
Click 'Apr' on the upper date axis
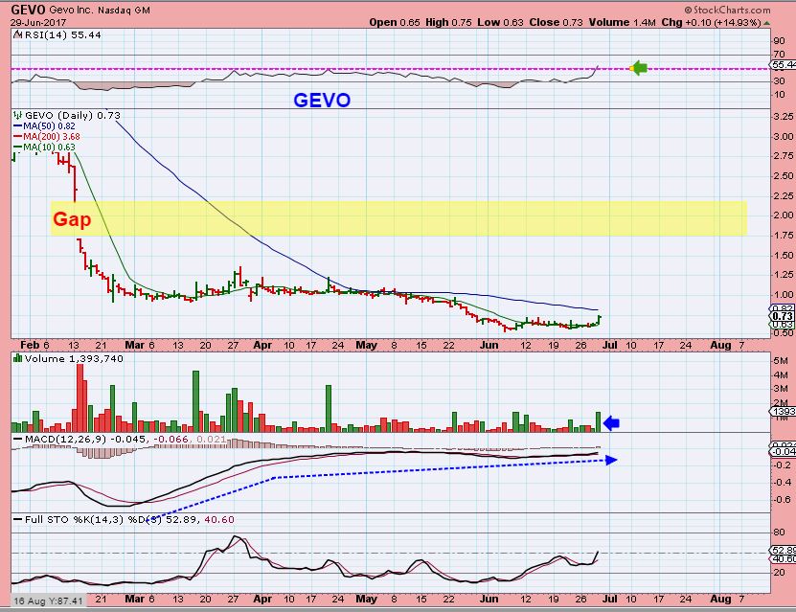coord(262,345)
